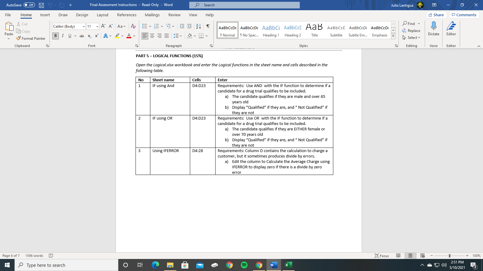Enable strikethrough formatting
The width and height of the screenshot is (483, 271).
(x=81, y=36)
